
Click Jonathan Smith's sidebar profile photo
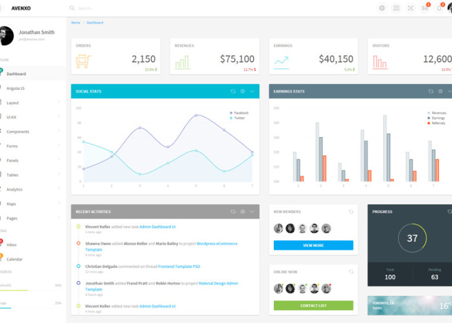(x=6, y=36)
